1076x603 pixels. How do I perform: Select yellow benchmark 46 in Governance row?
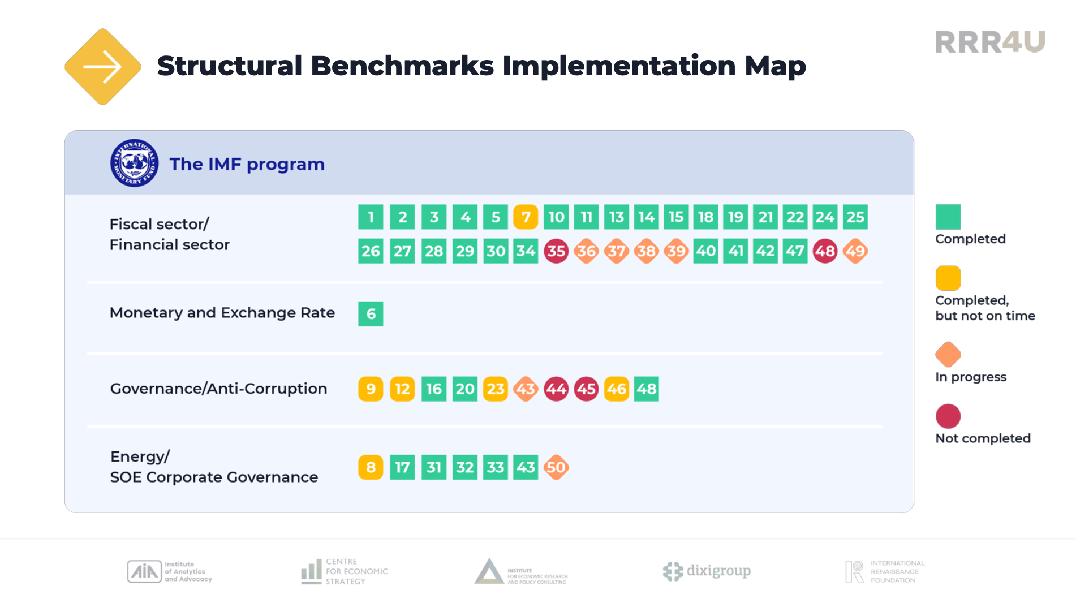tap(616, 389)
